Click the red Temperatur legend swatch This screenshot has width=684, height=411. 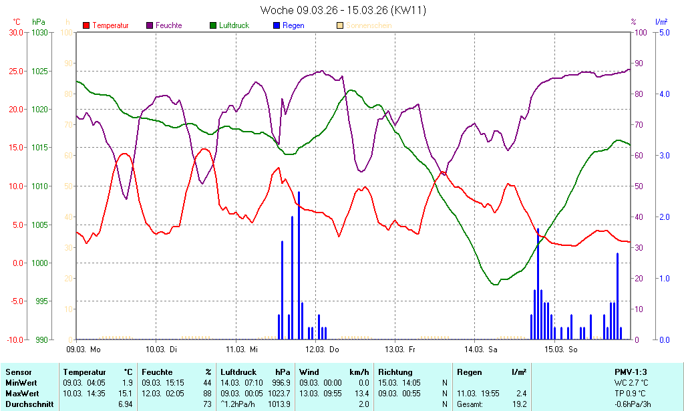tap(86, 25)
